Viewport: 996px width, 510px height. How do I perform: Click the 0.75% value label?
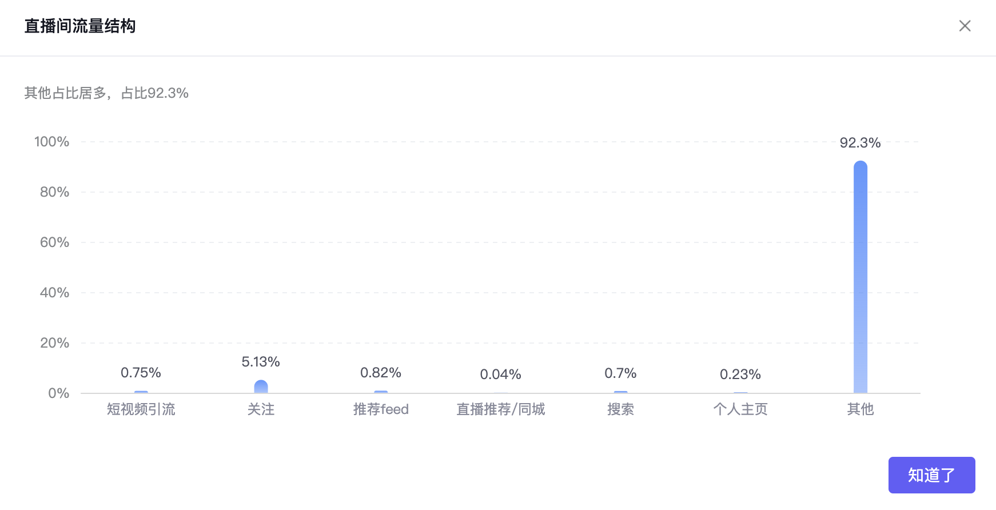point(141,373)
